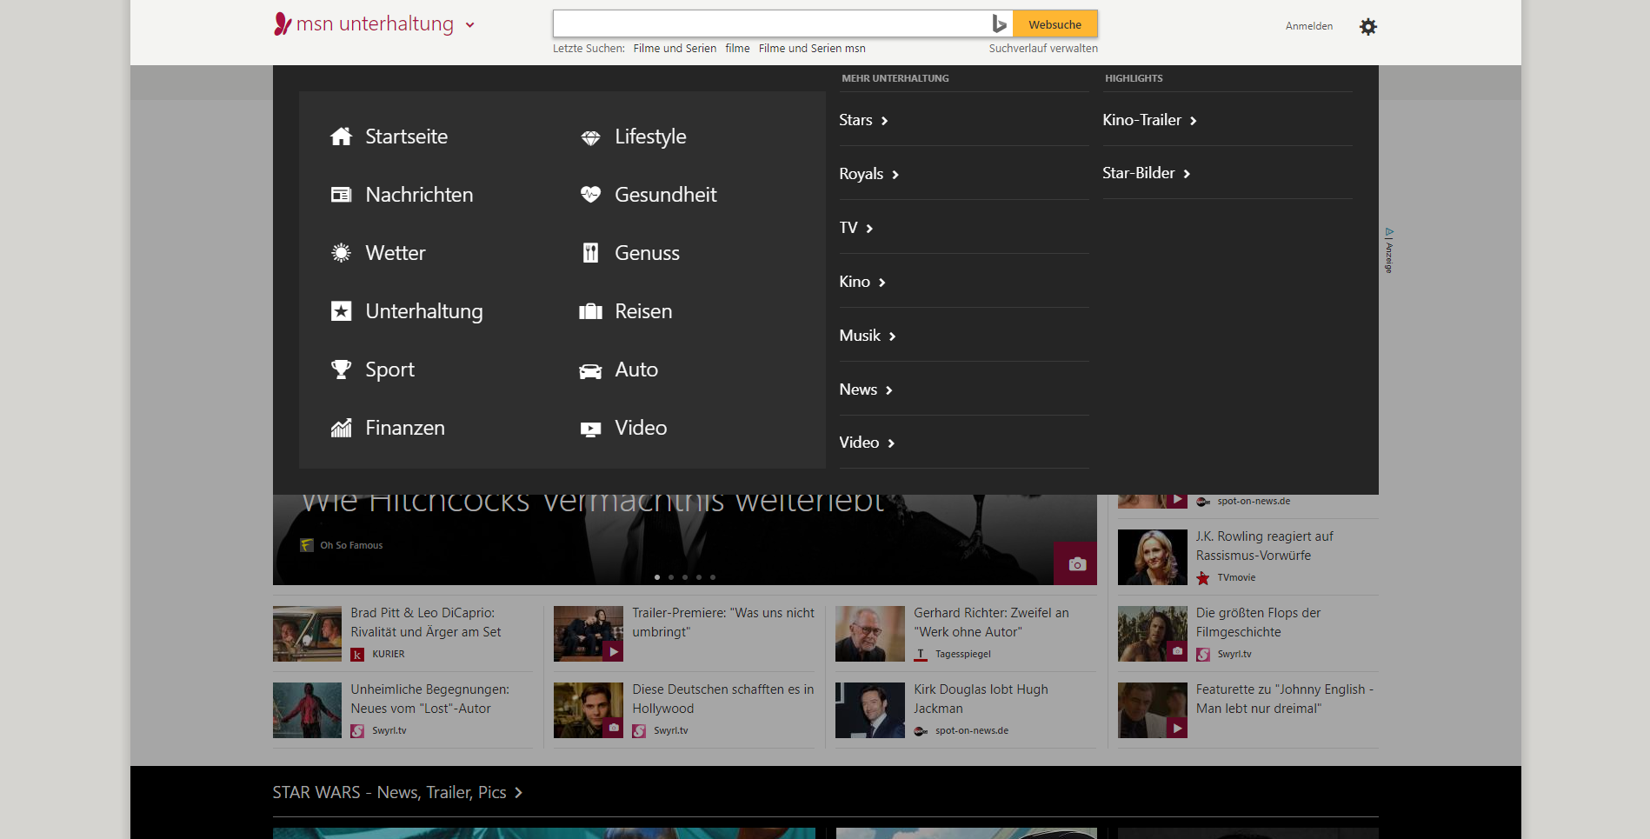1650x839 pixels.
Task: Click the Nachrichten newspaper icon
Action: coord(341,195)
